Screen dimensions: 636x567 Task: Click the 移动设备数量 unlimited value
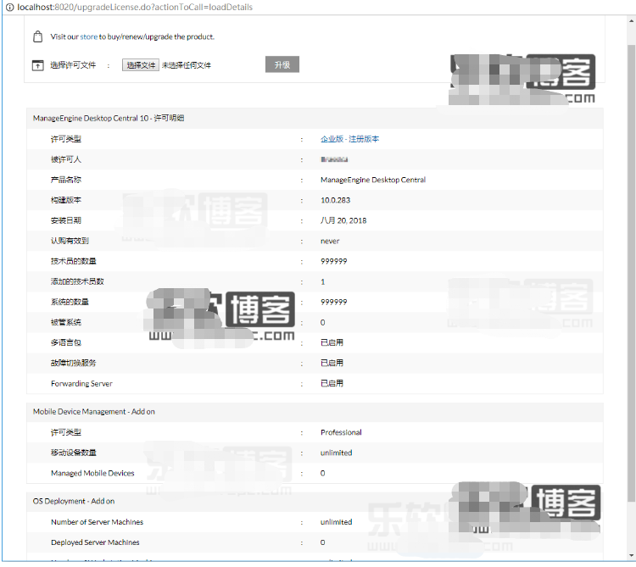pos(337,453)
